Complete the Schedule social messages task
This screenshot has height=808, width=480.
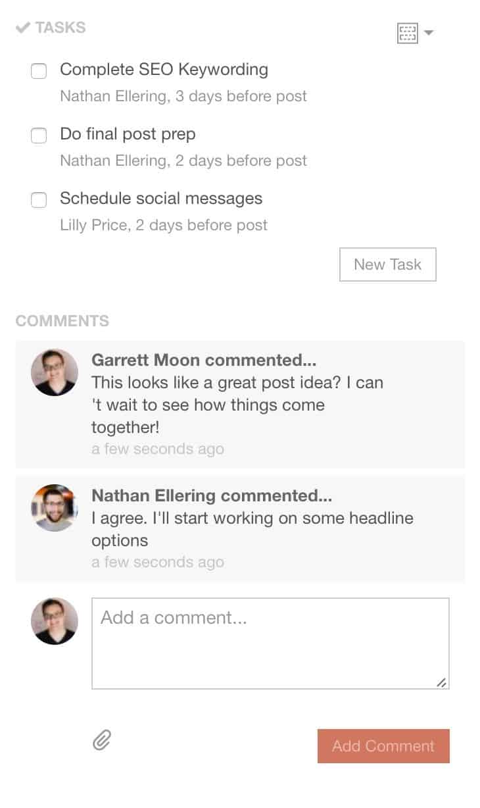point(39,200)
